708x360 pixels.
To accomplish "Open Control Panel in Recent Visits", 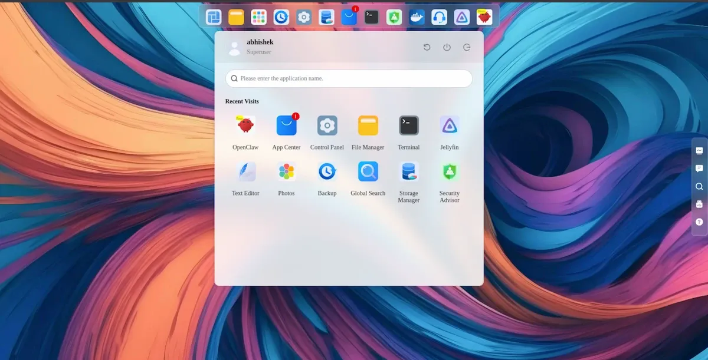I will coord(327,125).
